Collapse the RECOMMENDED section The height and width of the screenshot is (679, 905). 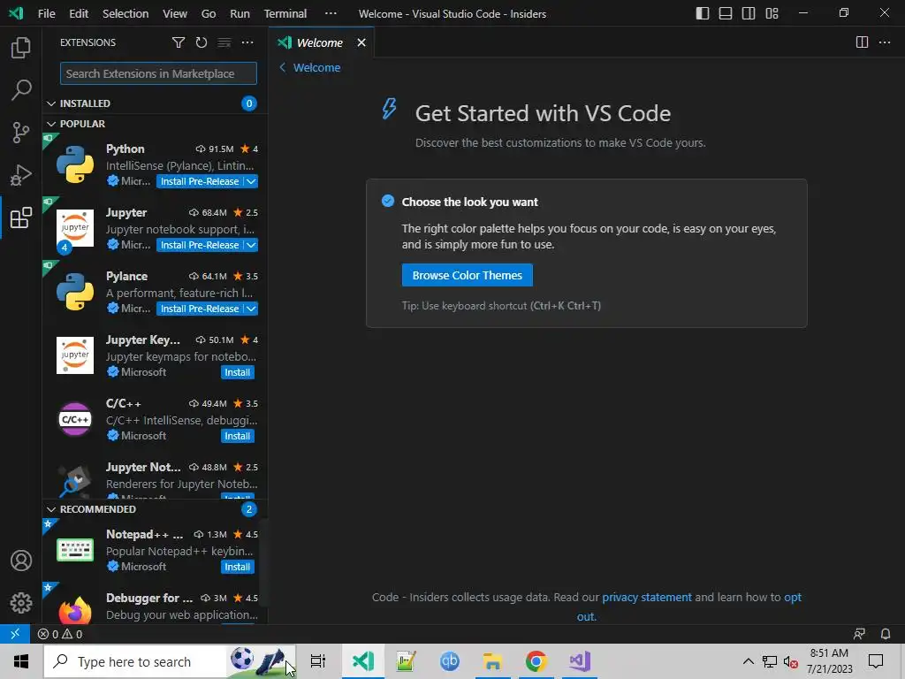click(x=51, y=509)
